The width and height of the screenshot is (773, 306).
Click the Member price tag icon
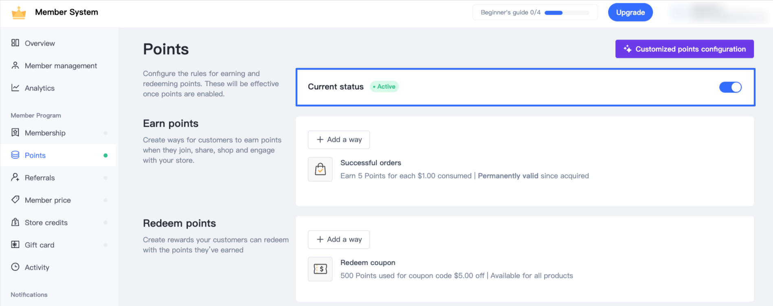pyautogui.click(x=15, y=200)
